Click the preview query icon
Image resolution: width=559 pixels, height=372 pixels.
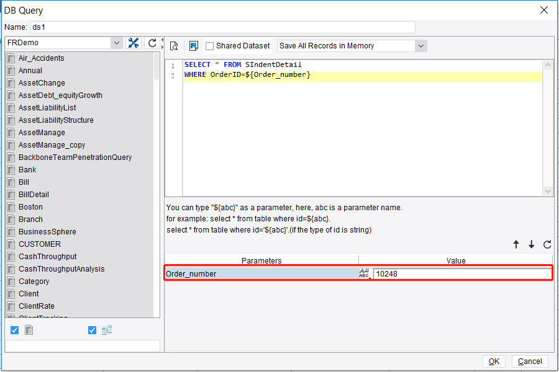point(175,46)
